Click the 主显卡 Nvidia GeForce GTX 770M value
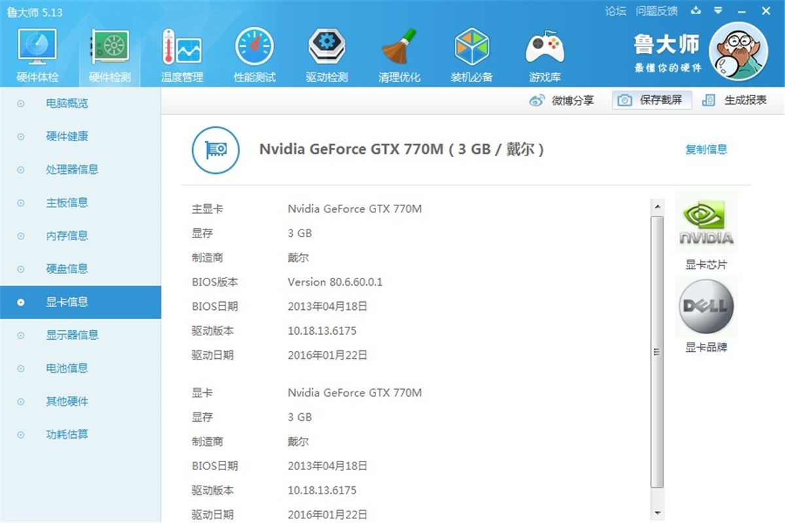Image resolution: width=785 pixels, height=523 pixels. coord(355,209)
